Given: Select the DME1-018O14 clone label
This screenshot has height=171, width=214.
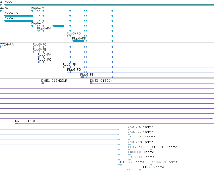Looking at the screenshot, I should (x=101, y=81).
